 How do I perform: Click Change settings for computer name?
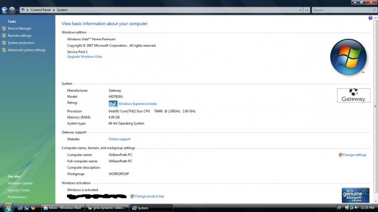(355, 155)
